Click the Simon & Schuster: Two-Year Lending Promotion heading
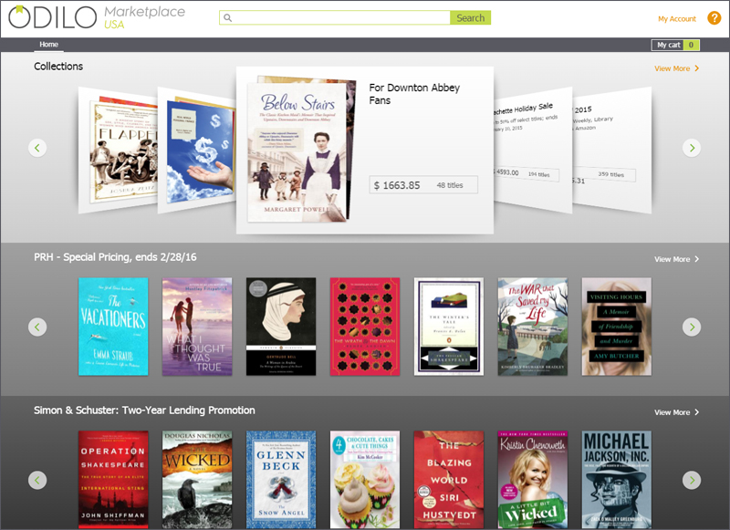The height and width of the screenshot is (530, 730). tap(144, 410)
